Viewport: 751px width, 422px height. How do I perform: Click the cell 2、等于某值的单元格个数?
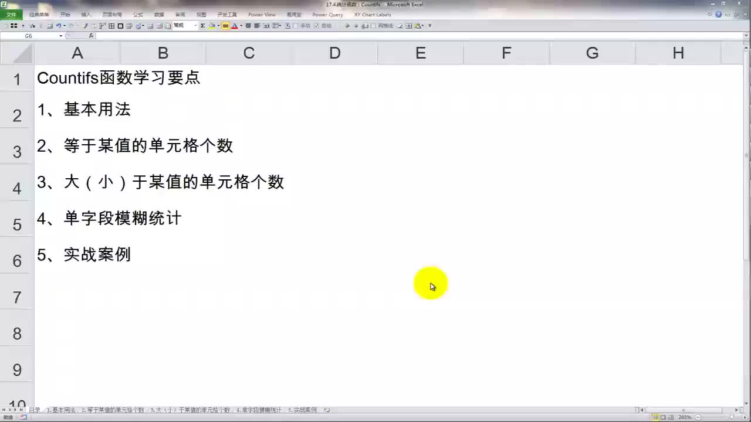(x=135, y=146)
